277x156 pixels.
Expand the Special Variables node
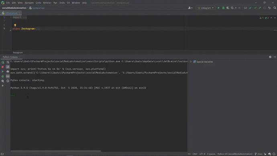coord(191,62)
